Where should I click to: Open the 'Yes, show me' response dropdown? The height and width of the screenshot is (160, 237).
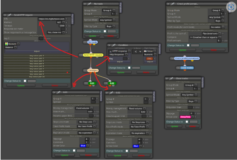56,32
